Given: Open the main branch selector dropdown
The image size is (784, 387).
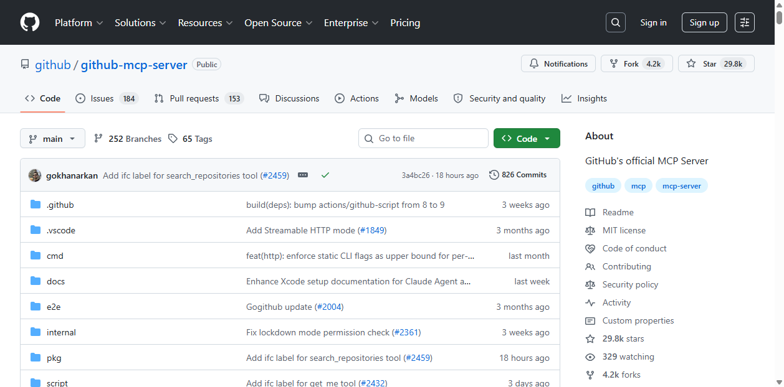Looking at the screenshot, I should click(x=52, y=139).
